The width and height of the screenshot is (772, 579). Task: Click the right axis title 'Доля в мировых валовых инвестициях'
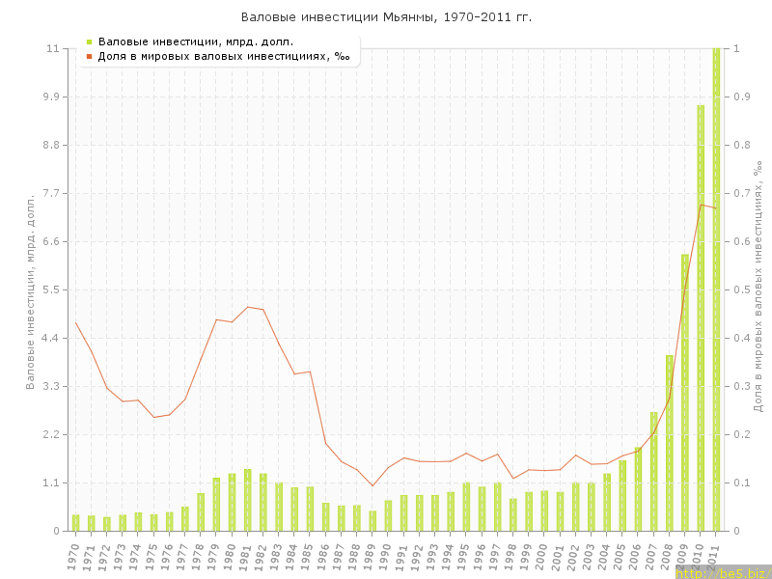(758, 289)
